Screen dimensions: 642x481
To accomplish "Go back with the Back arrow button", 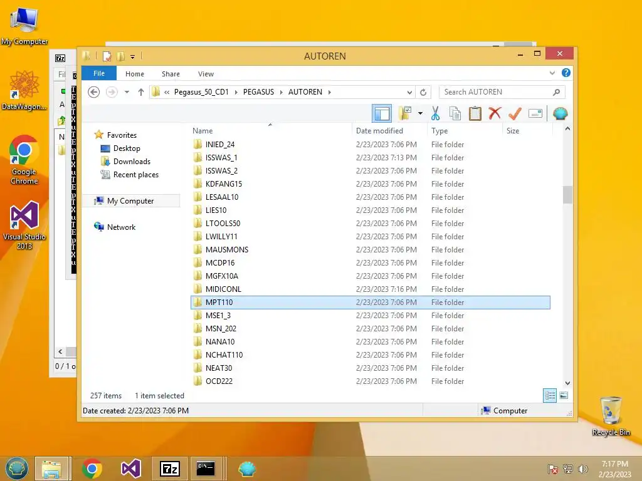I will 94,92.
